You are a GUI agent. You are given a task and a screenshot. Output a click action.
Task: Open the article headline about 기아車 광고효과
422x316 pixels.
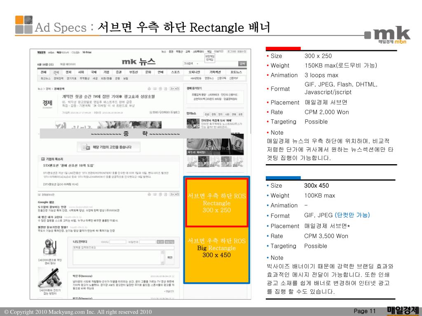click(108, 96)
